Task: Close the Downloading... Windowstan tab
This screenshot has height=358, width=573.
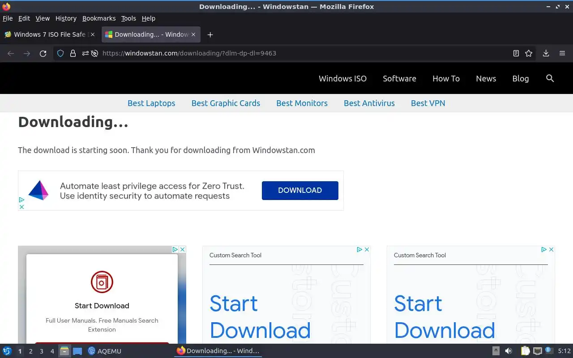Action: 193,34
